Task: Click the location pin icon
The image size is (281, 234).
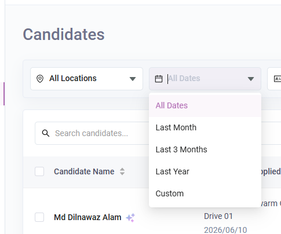Action: pos(40,79)
